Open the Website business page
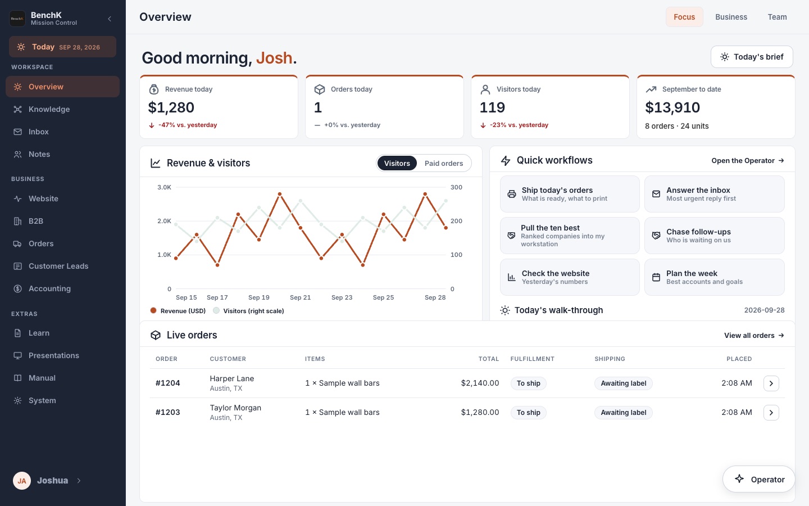 click(x=62, y=198)
